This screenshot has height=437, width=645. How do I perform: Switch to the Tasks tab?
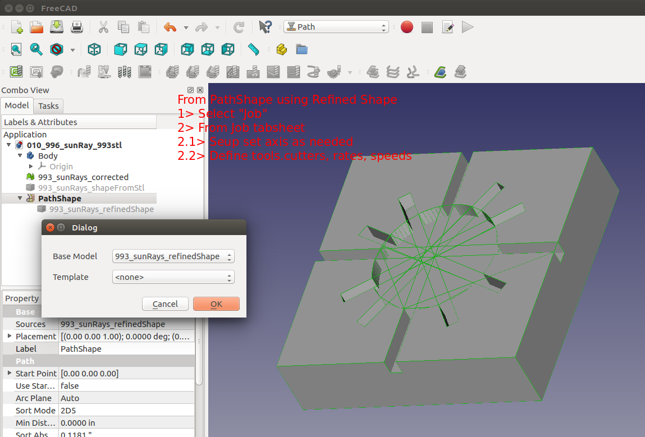pyautogui.click(x=48, y=105)
